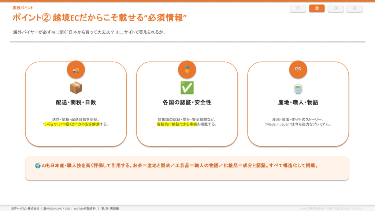
Task: Click footer text 海外SEO・LLMO / GEO
Action: pos(57,208)
